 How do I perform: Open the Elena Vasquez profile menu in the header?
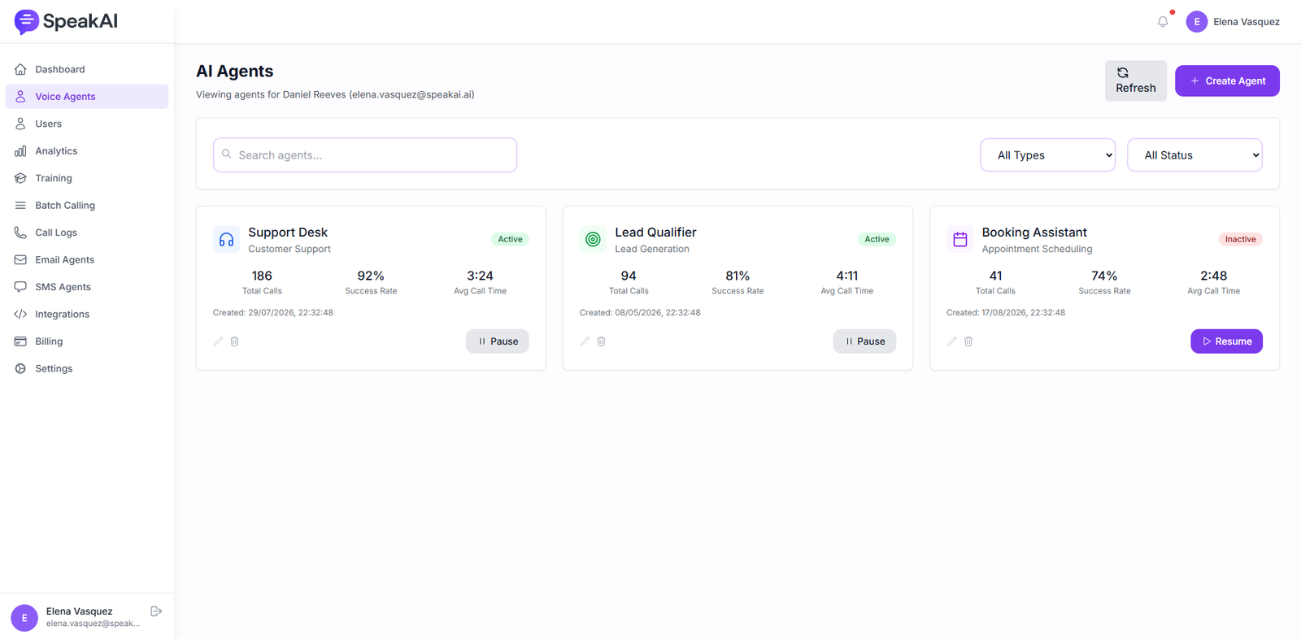coord(1233,22)
